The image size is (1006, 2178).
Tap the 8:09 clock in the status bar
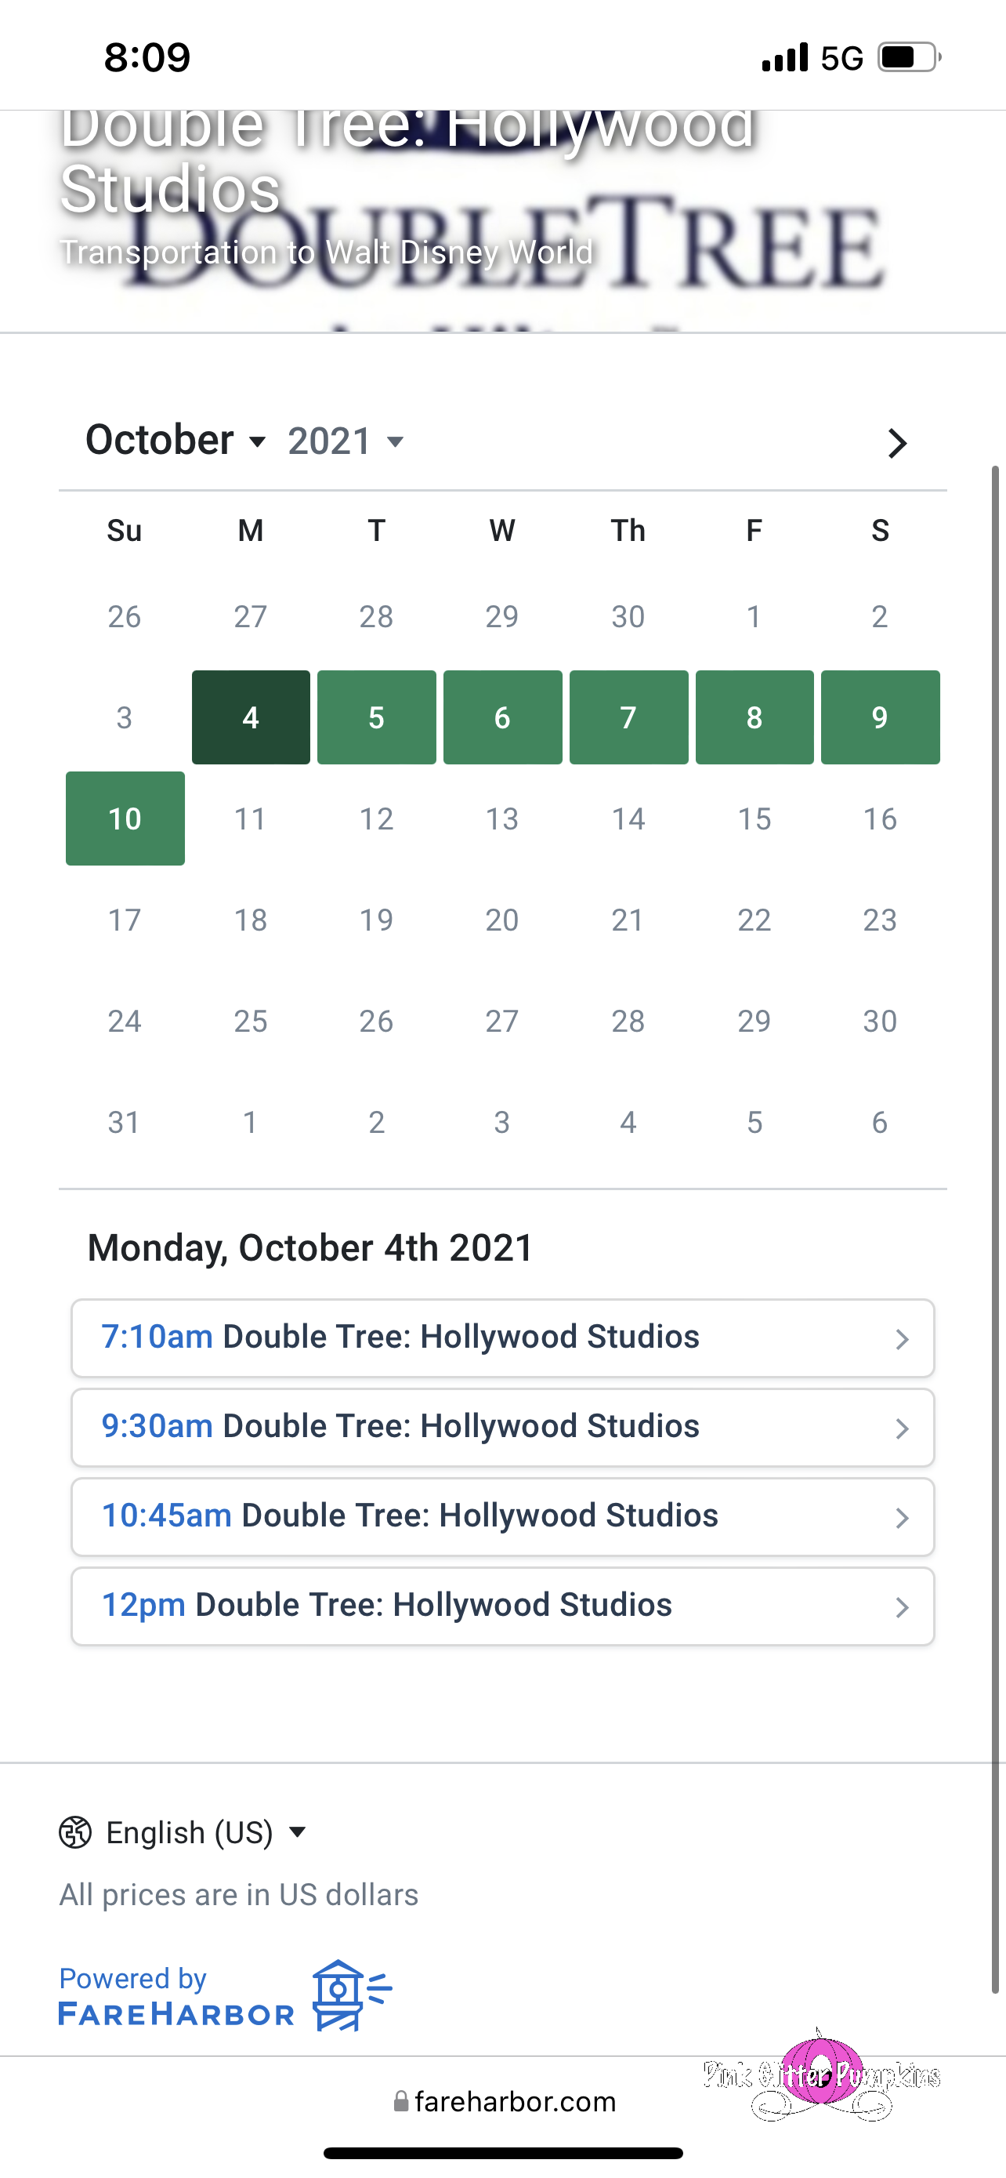tap(147, 57)
